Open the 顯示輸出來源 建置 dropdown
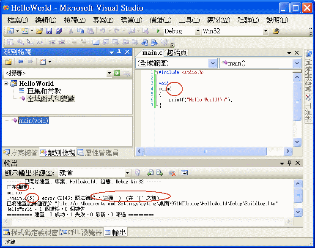The width and height of the screenshot is (315, 248). tap(127, 173)
